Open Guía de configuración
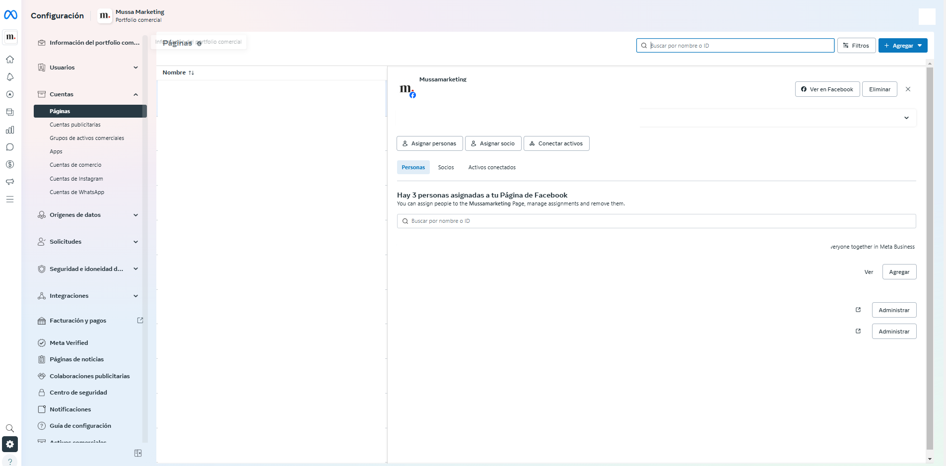 pos(74,426)
